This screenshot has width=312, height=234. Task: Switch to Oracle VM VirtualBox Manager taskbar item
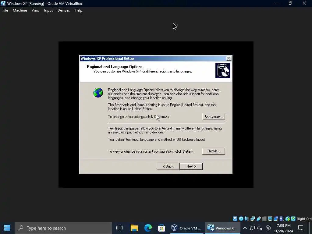click(x=186, y=228)
